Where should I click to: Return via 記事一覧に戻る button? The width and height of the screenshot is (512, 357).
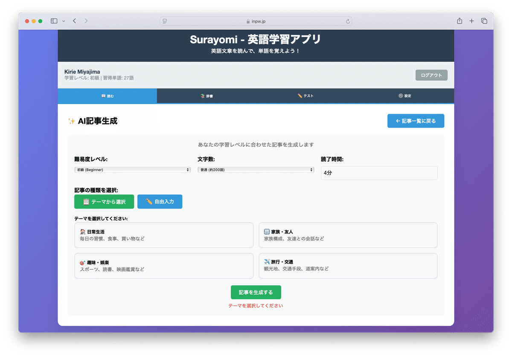(415, 121)
